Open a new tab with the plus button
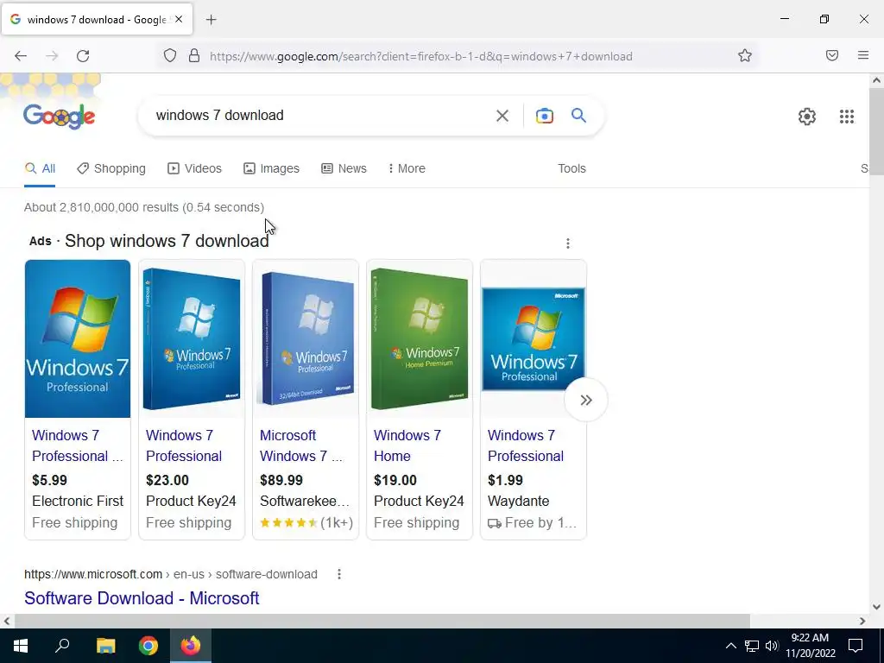This screenshot has width=884, height=663. point(211,20)
